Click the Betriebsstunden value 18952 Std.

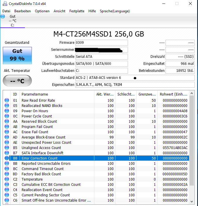180,71
